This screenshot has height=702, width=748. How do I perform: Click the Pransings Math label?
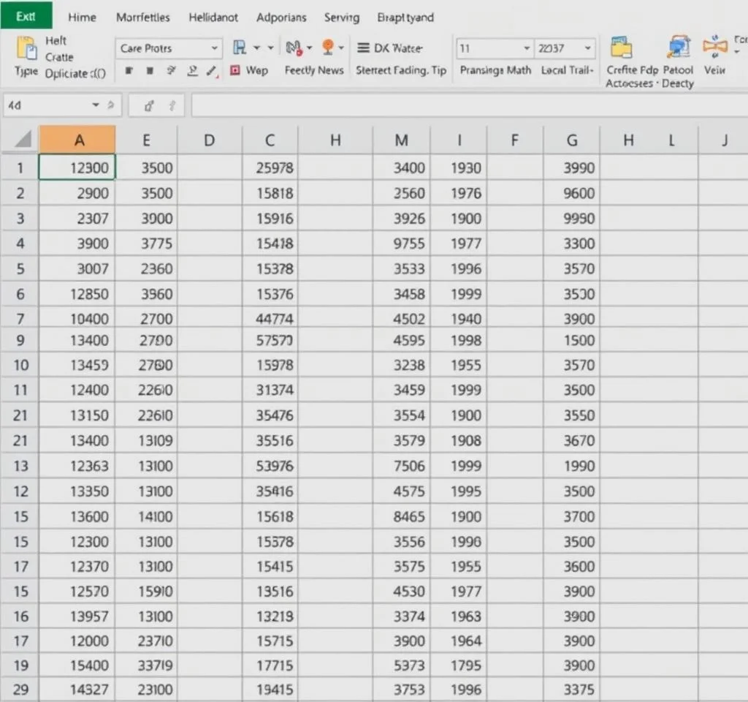click(x=495, y=70)
